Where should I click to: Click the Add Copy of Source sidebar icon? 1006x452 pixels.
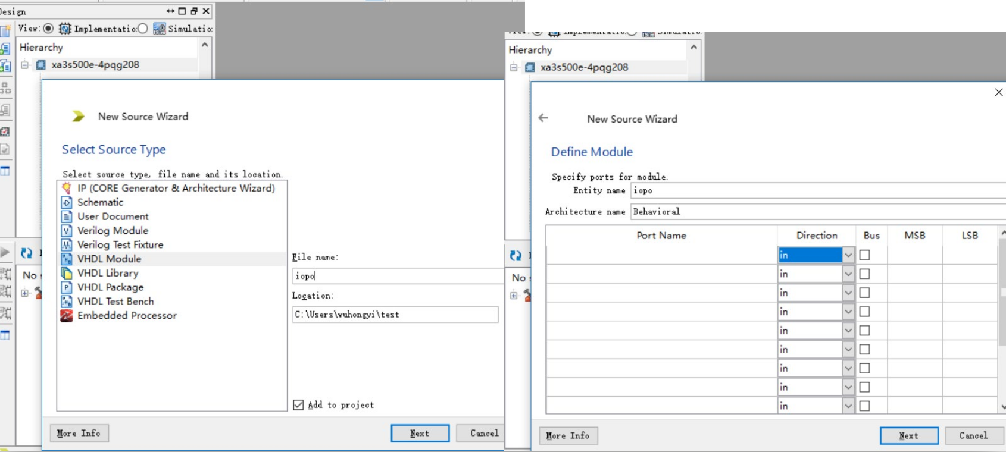(5, 66)
